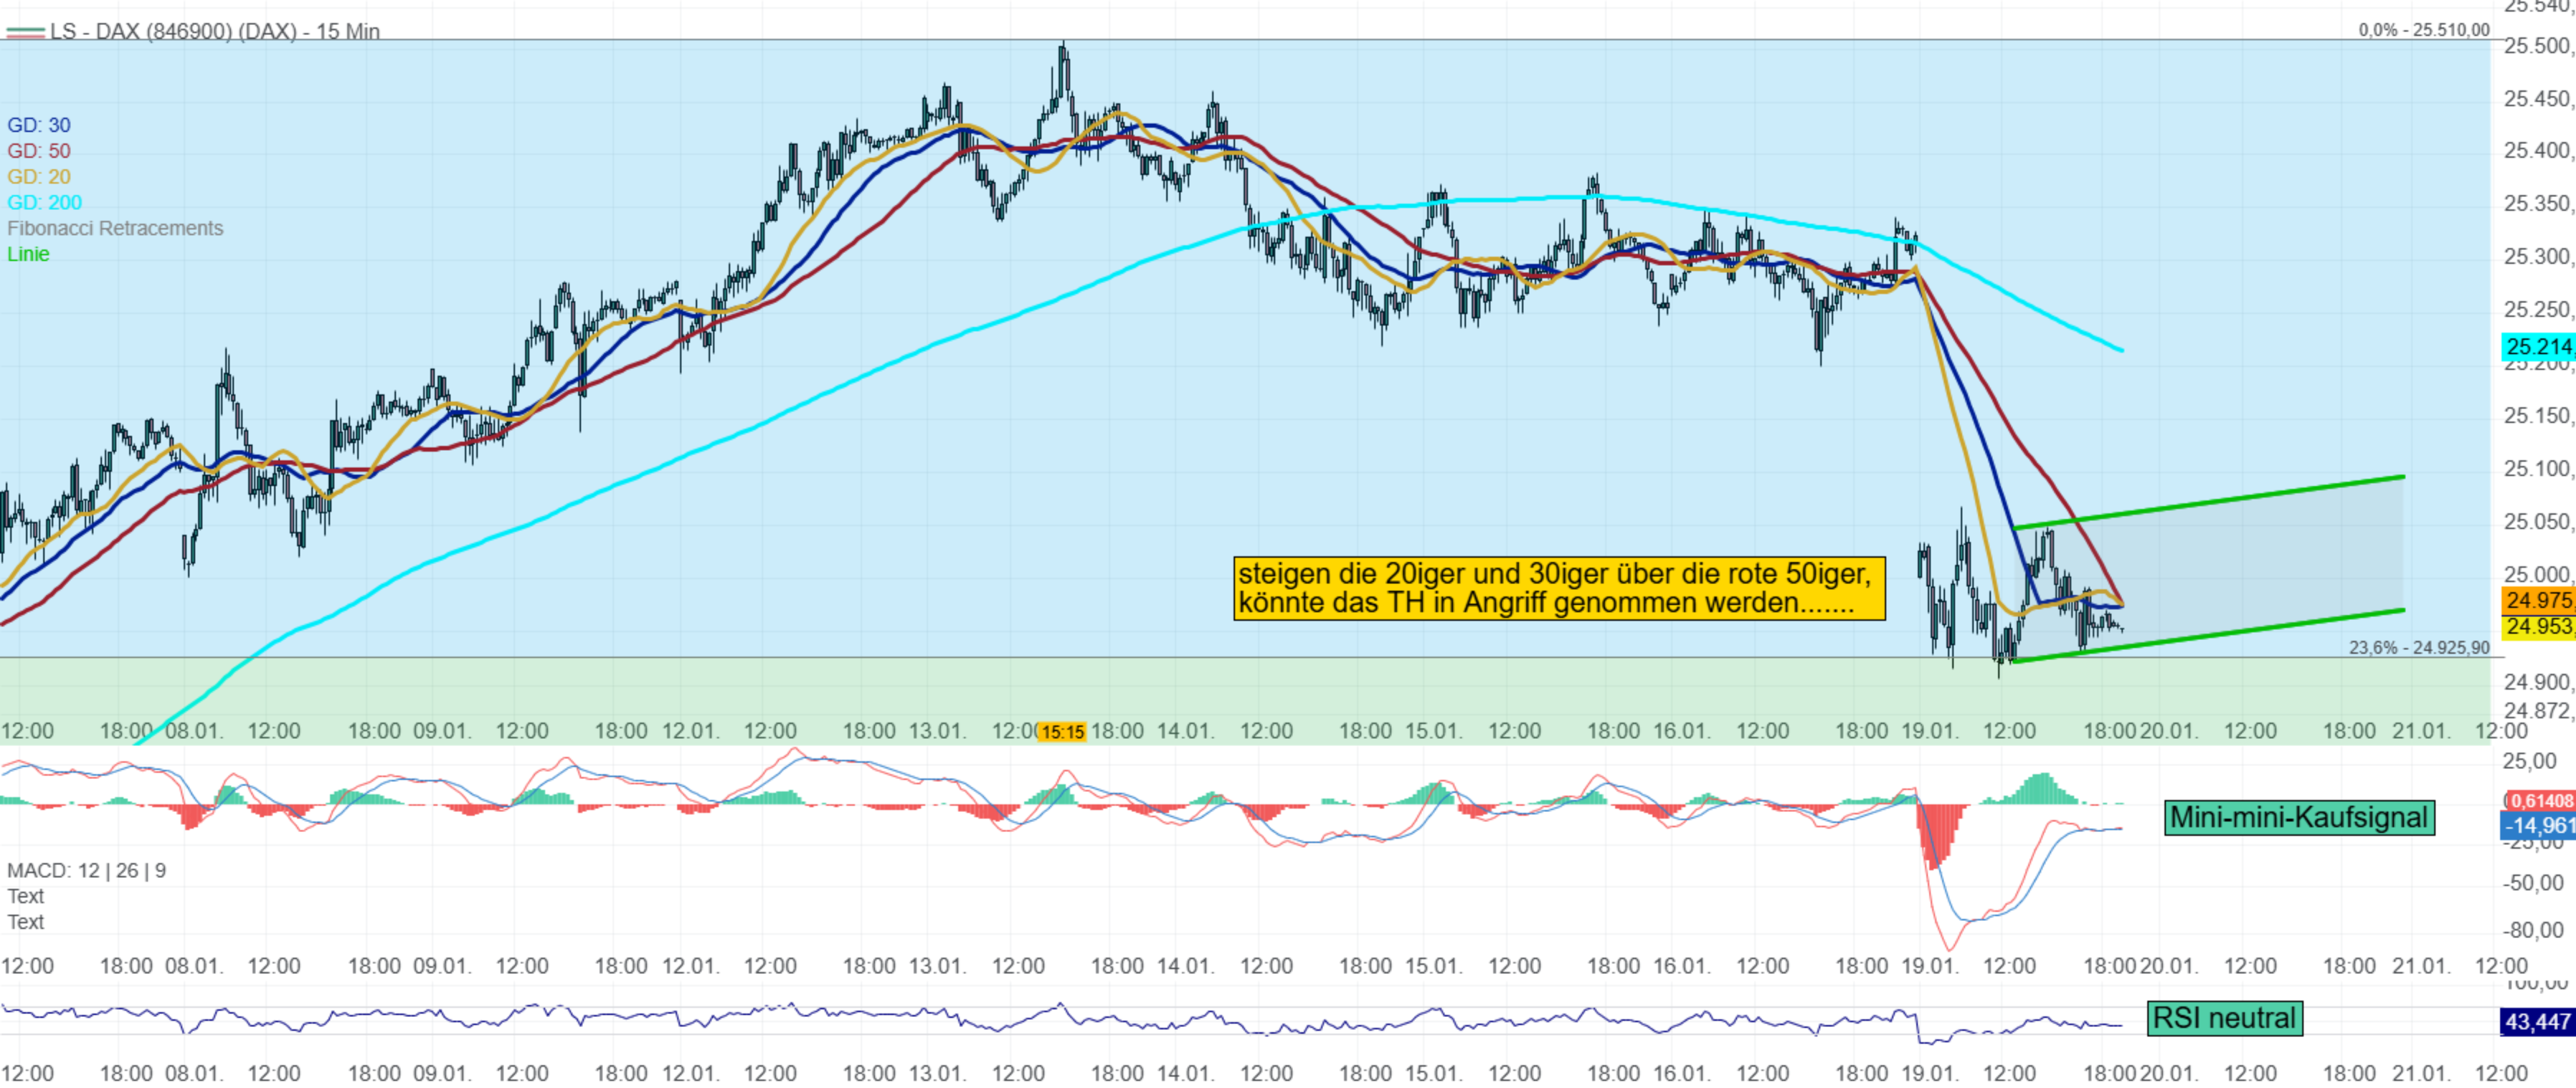2576x1088 pixels.
Task: Click the orange 15:15 time marker
Action: (x=1061, y=733)
